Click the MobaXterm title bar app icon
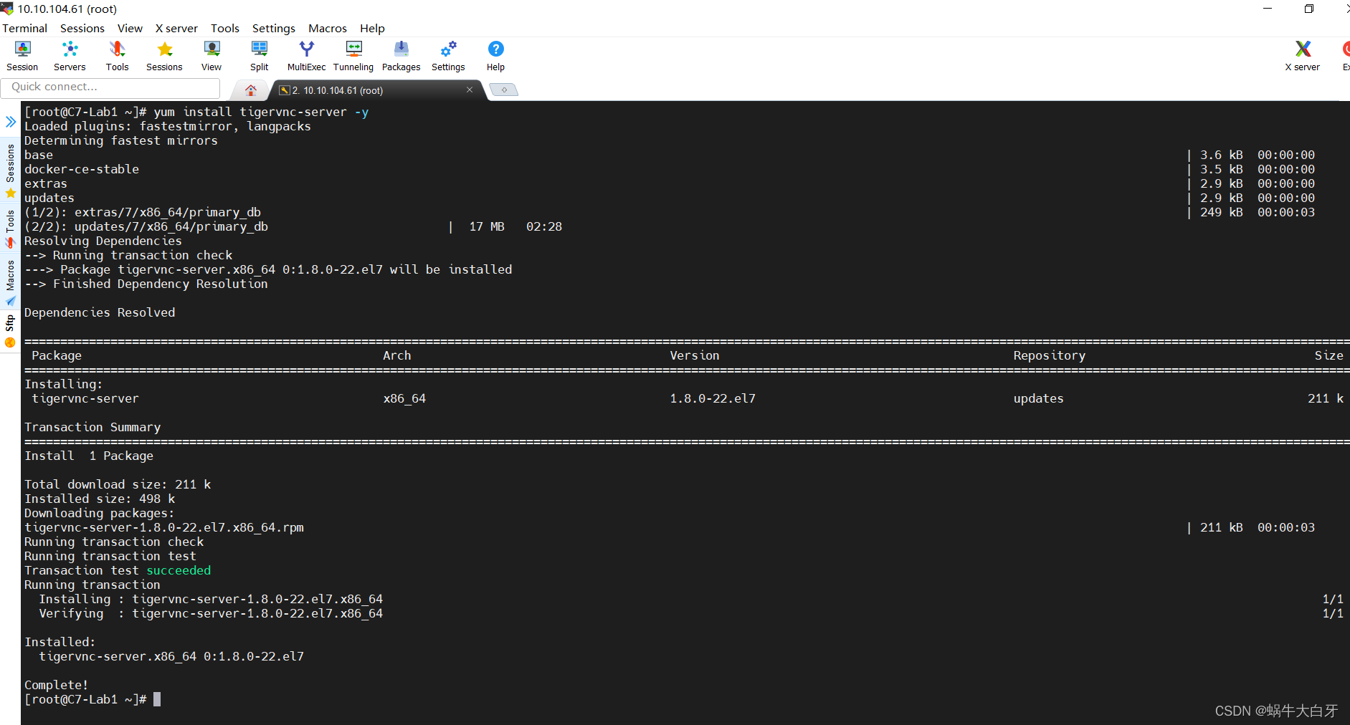This screenshot has height=725, width=1350. point(7,8)
